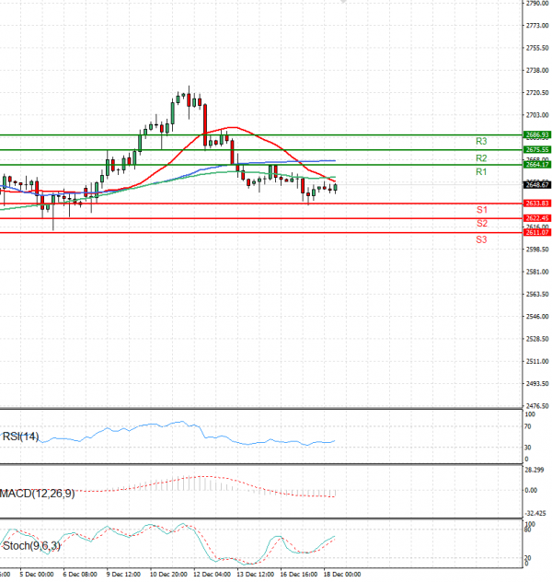Click the 2546.00 price axis label
Screen dimensions: 552x582
click(537, 317)
